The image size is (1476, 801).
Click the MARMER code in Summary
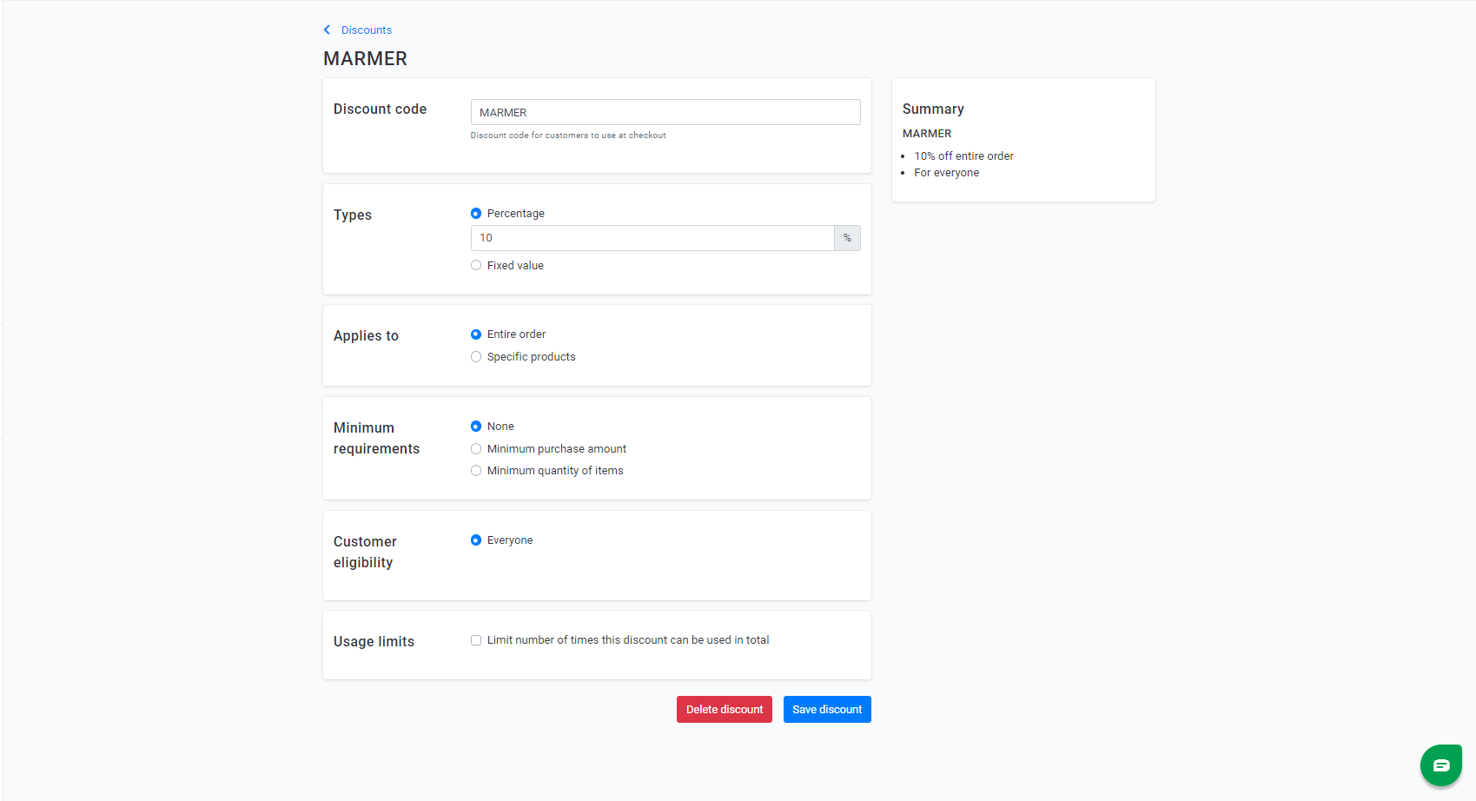point(927,134)
